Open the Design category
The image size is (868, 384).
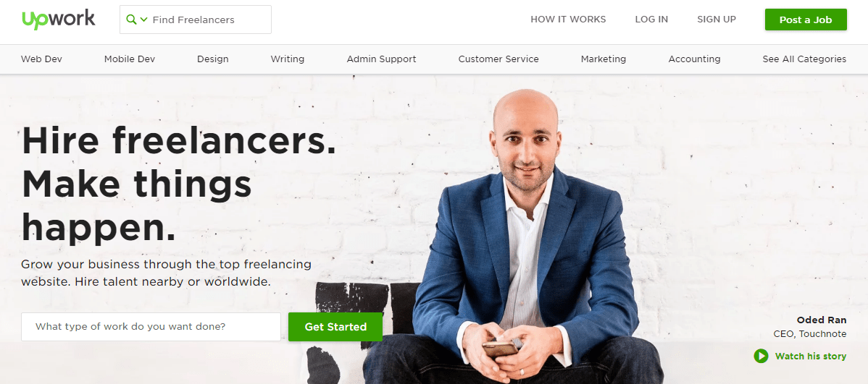click(x=212, y=59)
